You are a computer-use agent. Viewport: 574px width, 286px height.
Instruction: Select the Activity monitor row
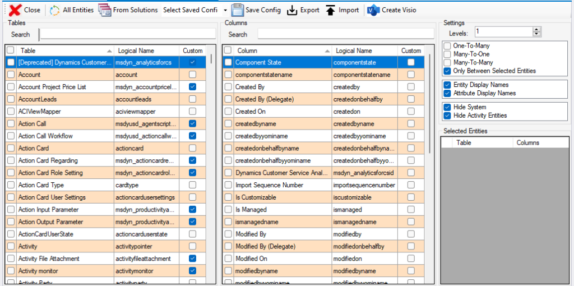click(106, 271)
